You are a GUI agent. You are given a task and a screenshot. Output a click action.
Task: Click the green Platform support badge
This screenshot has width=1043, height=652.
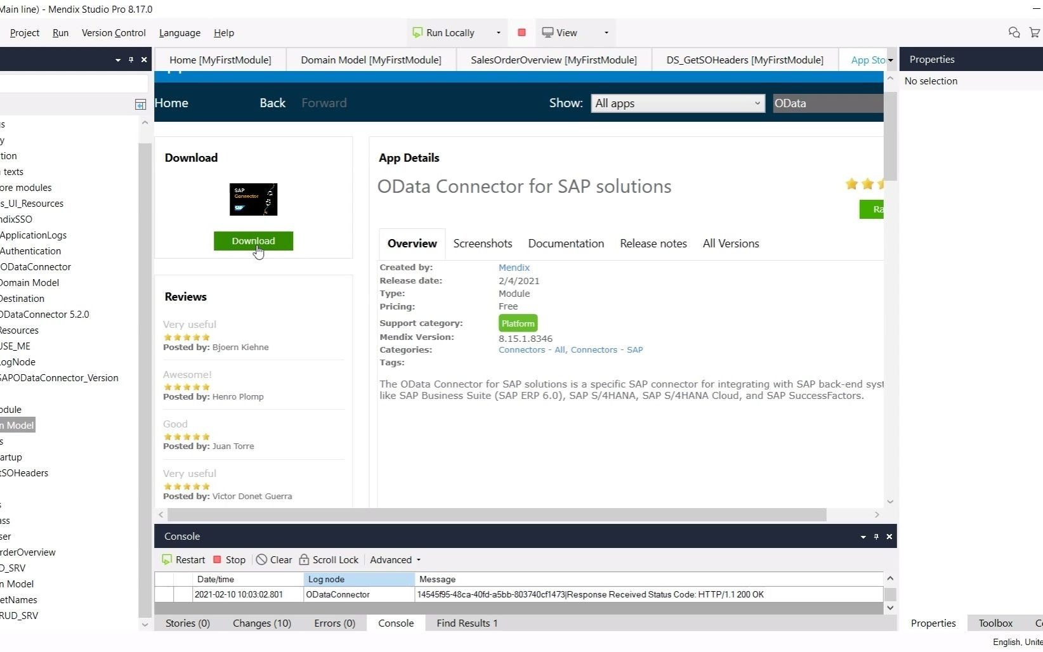click(518, 323)
